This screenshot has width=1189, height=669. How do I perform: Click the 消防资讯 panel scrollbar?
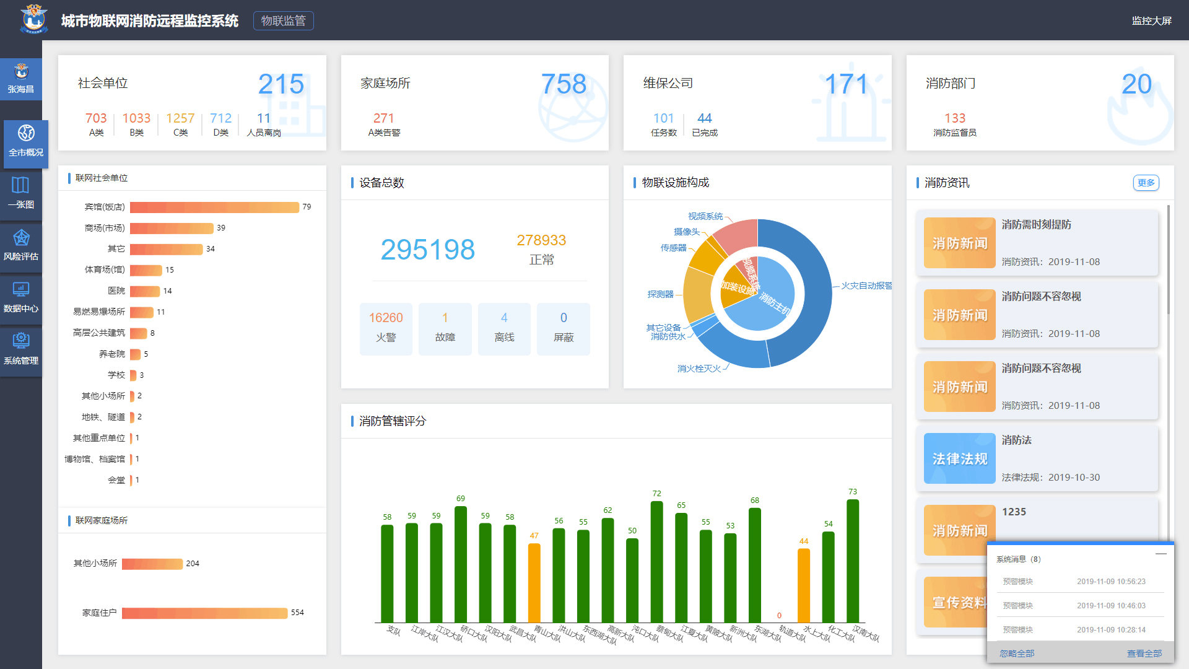tap(1169, 260)
